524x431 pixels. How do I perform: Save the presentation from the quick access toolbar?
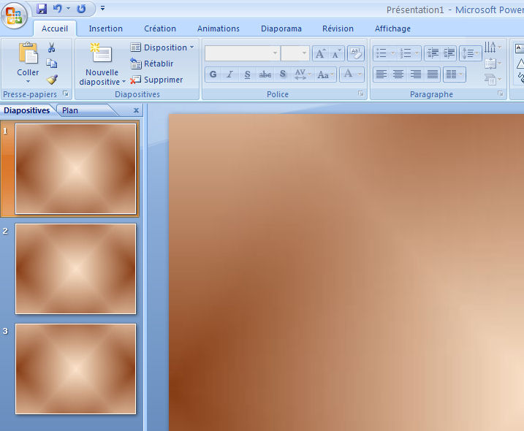(41, 9)
